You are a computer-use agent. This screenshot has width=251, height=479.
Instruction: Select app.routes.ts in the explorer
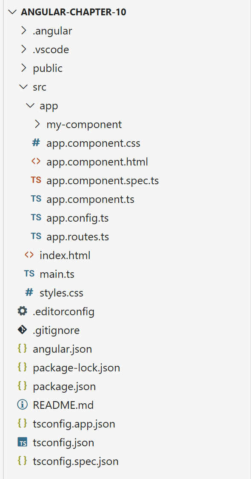click(78, 236)
